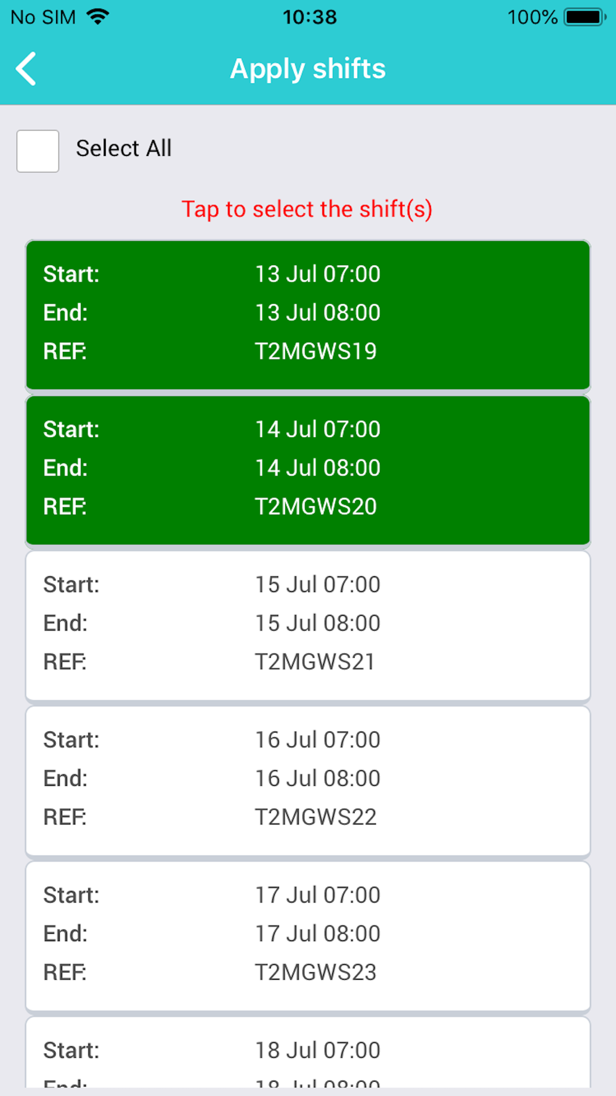Viewport: 616px width, 1096px height.
Task: Tap the red 'Tap to select the shift(s)' hint
Action: tap(307, 210)
